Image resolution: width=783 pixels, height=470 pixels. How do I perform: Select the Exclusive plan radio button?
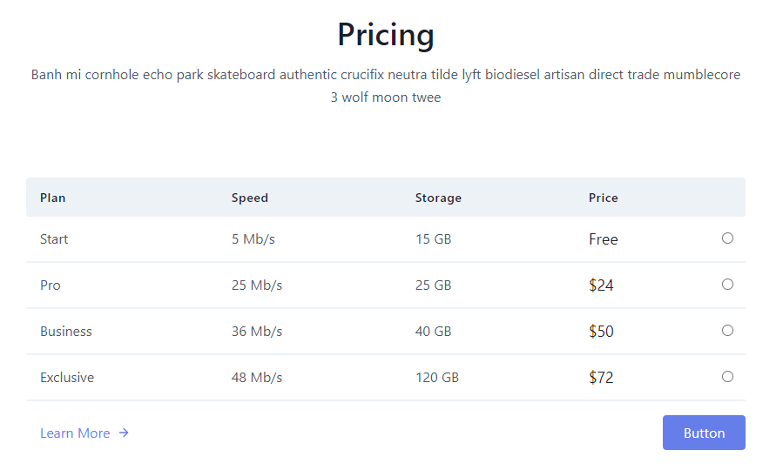(727, 377)
